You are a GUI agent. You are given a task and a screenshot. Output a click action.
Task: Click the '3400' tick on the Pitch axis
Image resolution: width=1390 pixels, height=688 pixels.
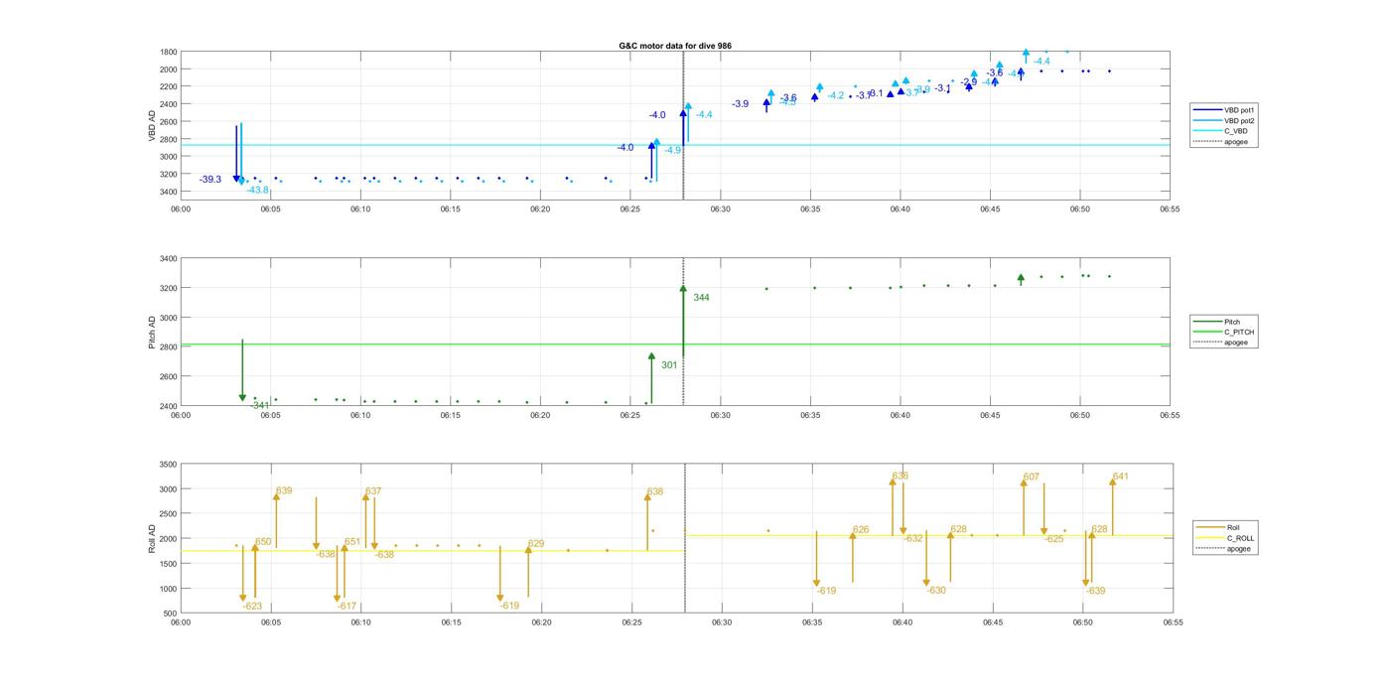[x=169, y=259]
